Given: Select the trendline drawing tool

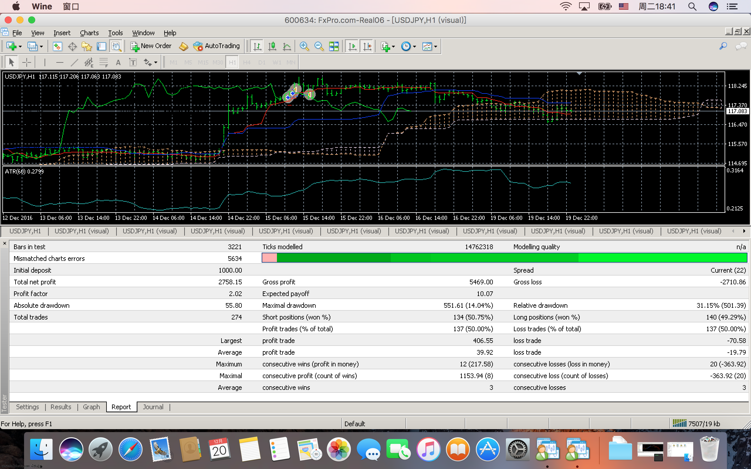Looking at the screenshot, I should coord(74,62).
